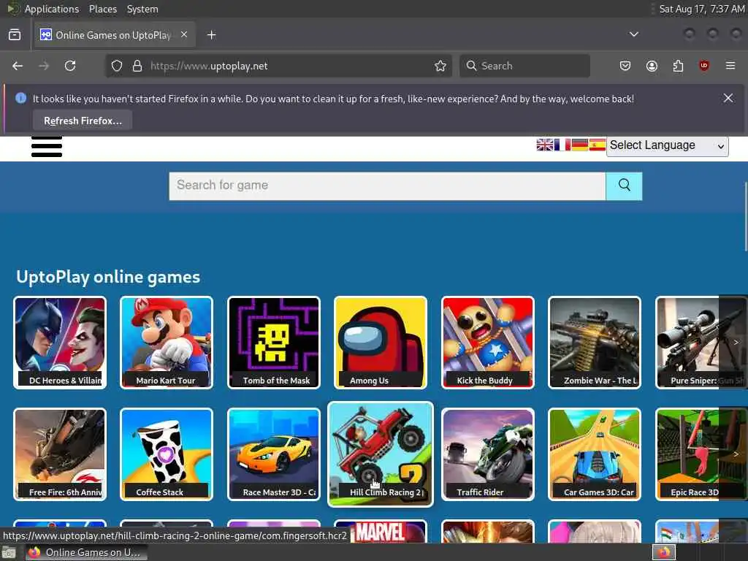Open Among Us game

(x=381, y=343)
